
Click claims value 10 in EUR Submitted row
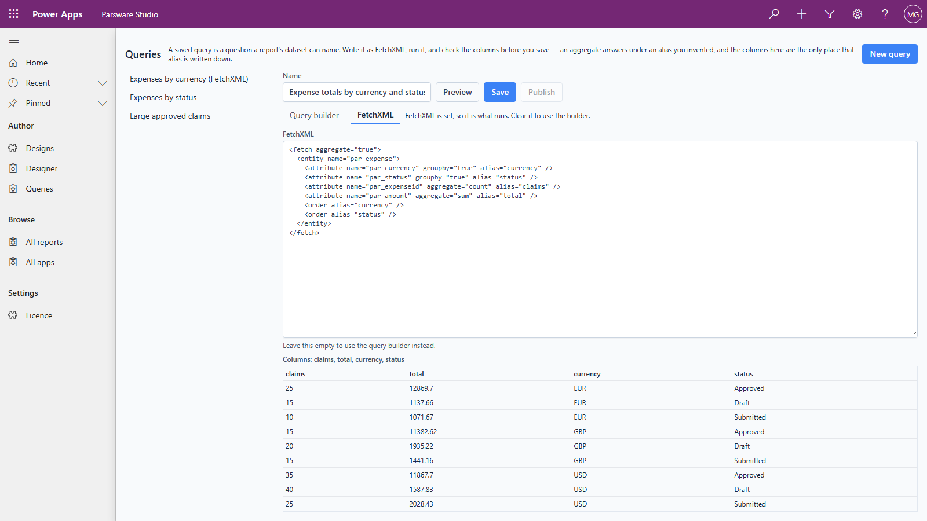[x=289, y=417]
